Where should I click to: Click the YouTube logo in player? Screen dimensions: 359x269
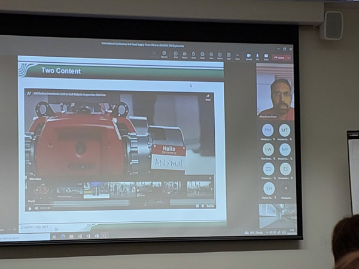coord(210,206)
